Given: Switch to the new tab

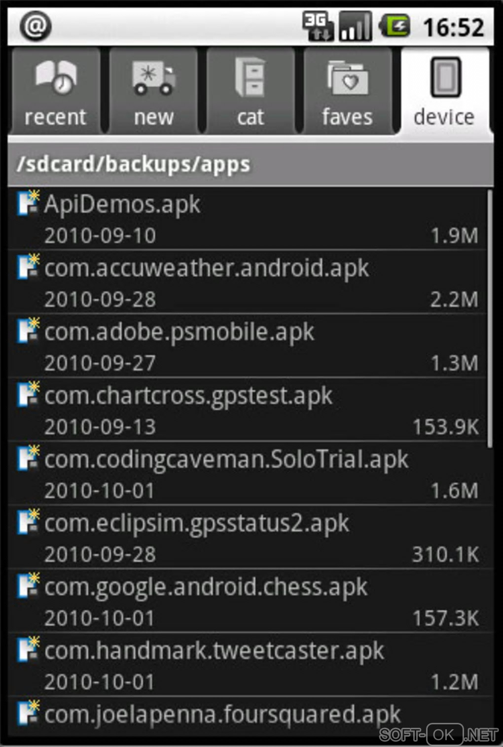Looking at the screenshot, I should 153,92.
